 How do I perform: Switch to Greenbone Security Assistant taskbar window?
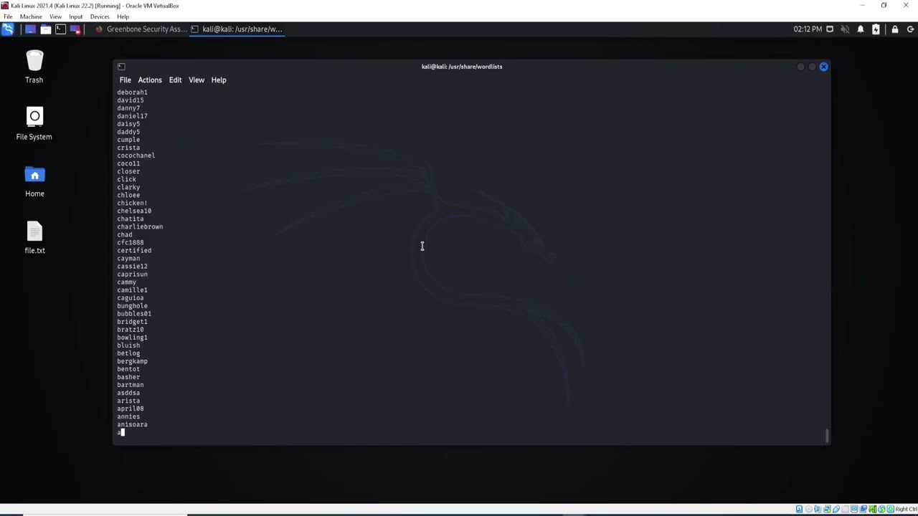tap(141, 29)
